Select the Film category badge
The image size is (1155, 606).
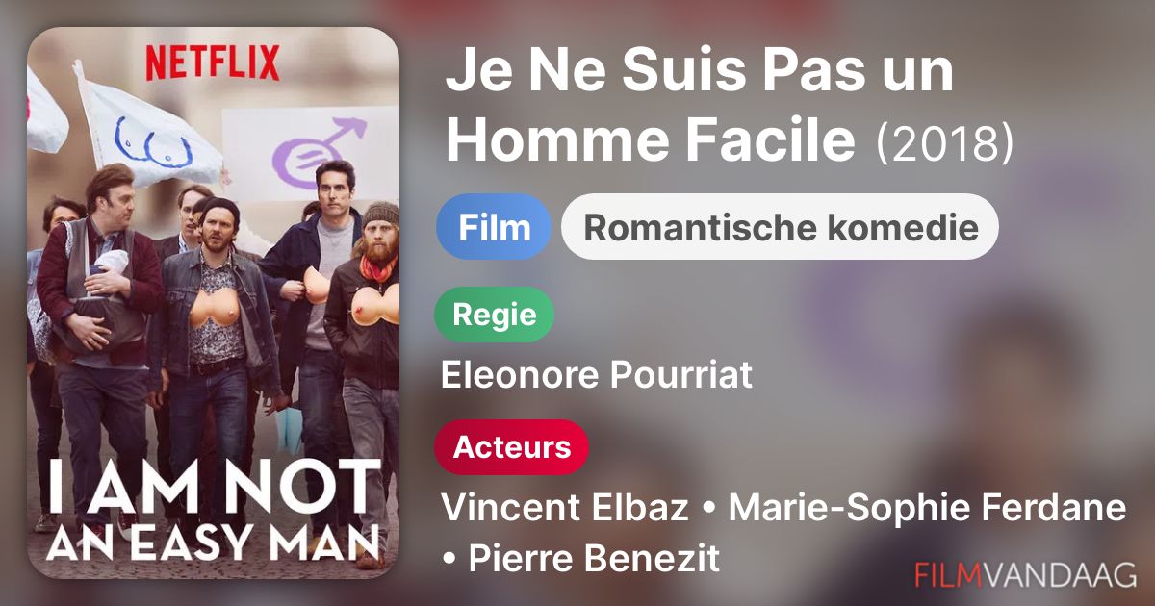click(x=494, y=228)
